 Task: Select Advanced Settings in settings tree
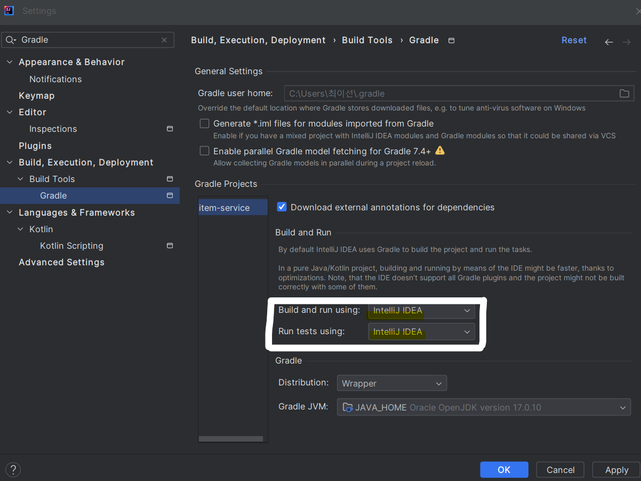pos(61,262)
